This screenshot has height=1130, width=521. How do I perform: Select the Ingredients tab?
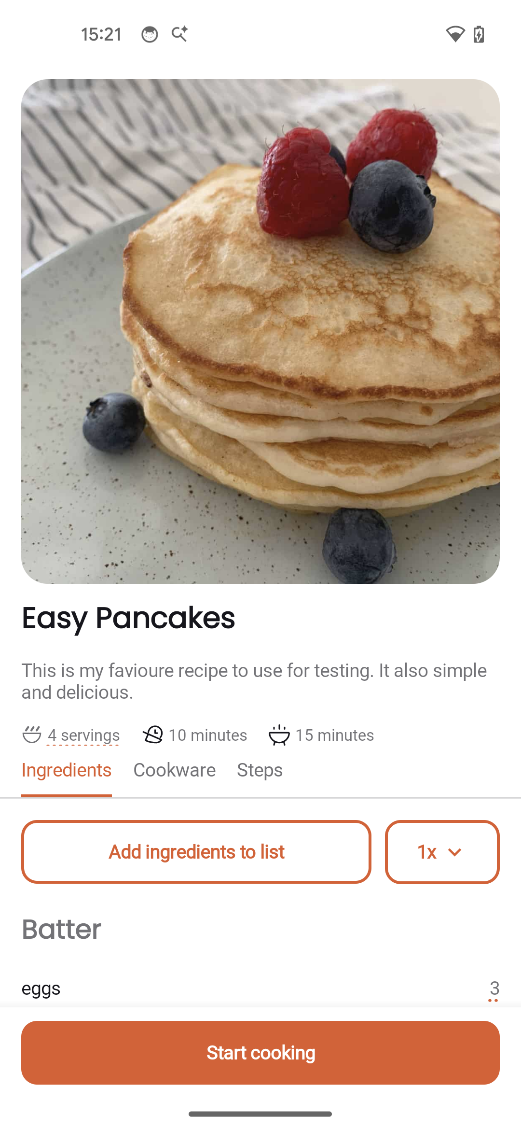pyautogui.click(x=66, y=770)
